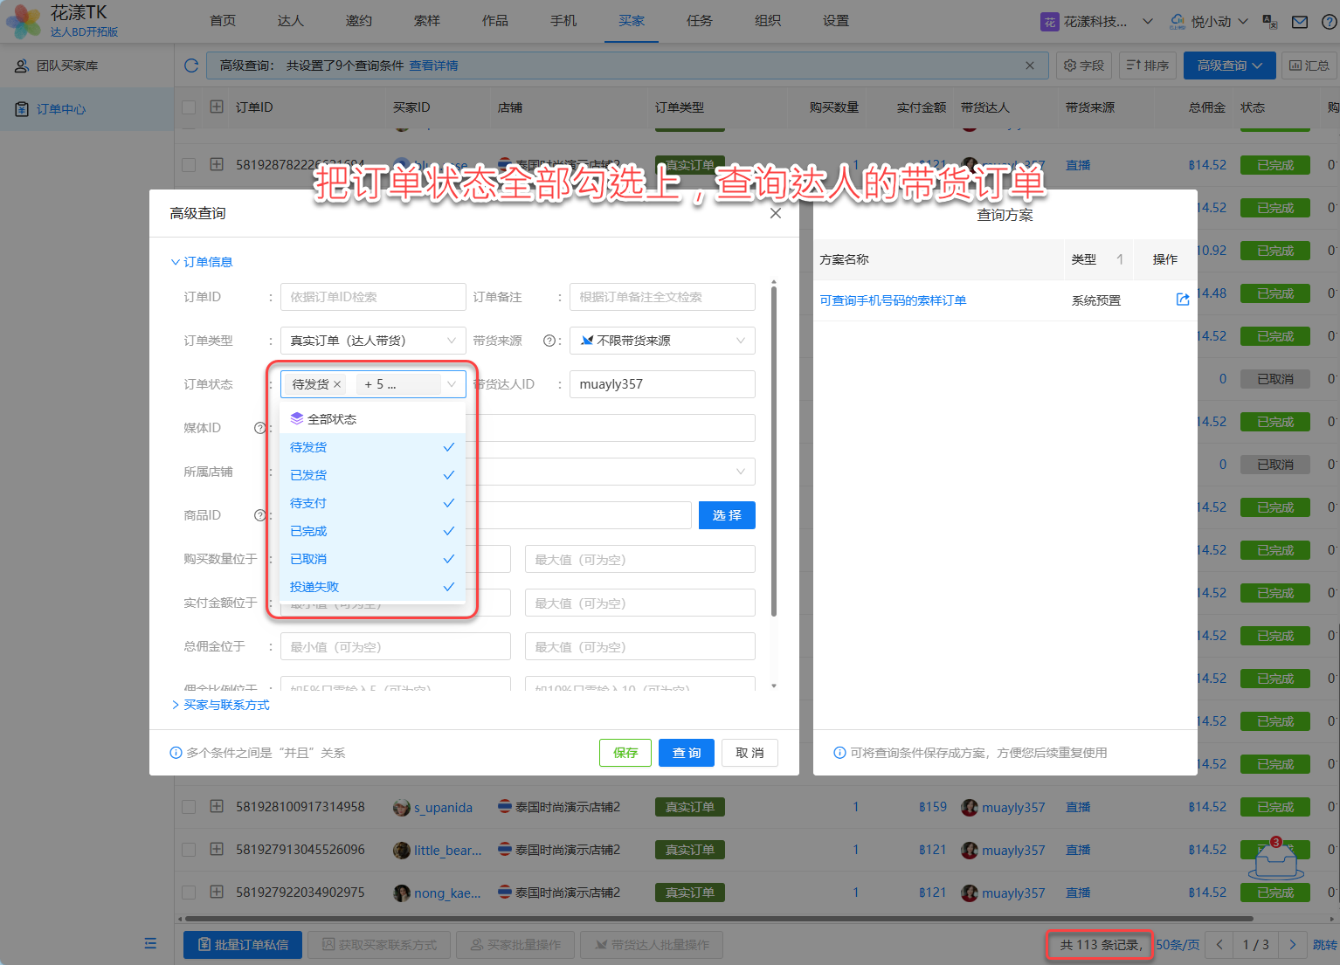Click the refresh icon beside advanced query bar

coord(191,65)
